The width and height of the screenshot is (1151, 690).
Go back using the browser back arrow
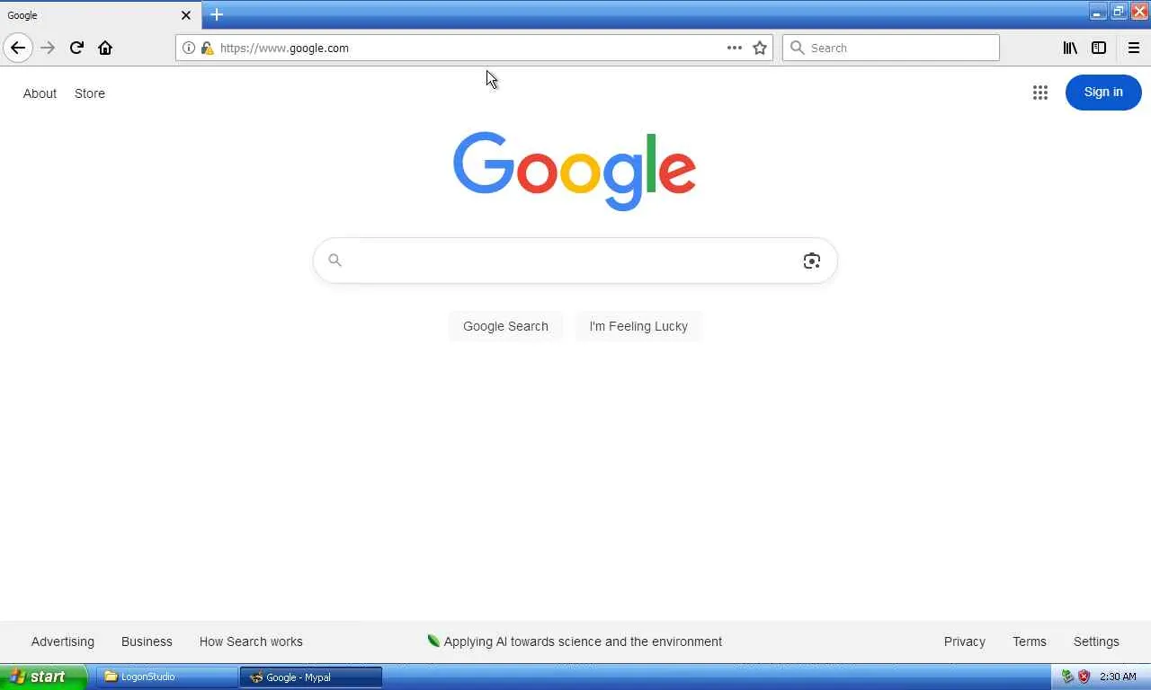[18, 48]
